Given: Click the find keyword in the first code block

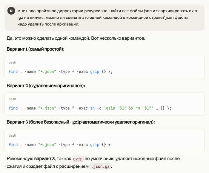Looking at the screenshot, I should pos(13,72).
